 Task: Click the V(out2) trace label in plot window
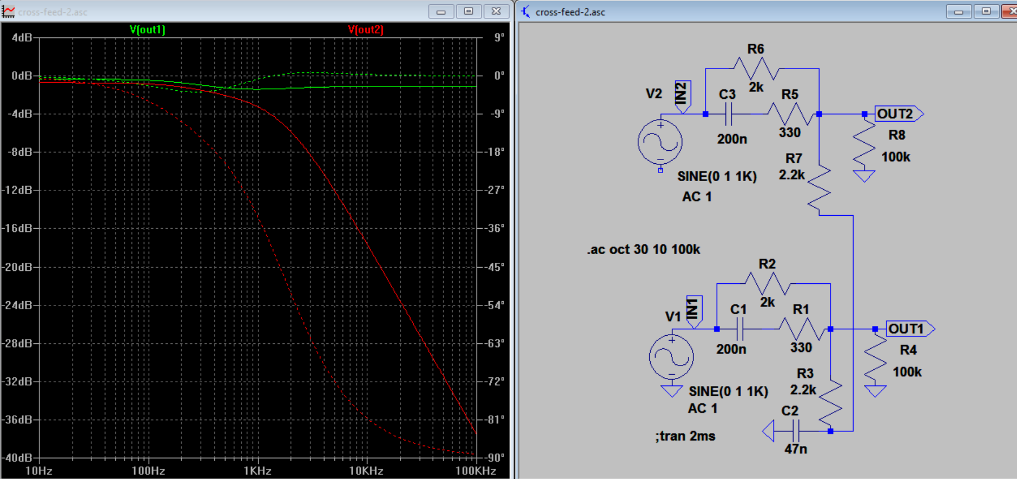coord(366,30)
